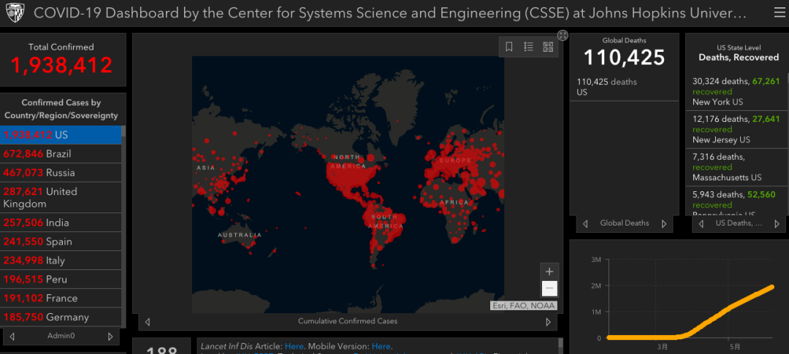Select Brazil row with 672,846 cases

click(x=61, y=154)
